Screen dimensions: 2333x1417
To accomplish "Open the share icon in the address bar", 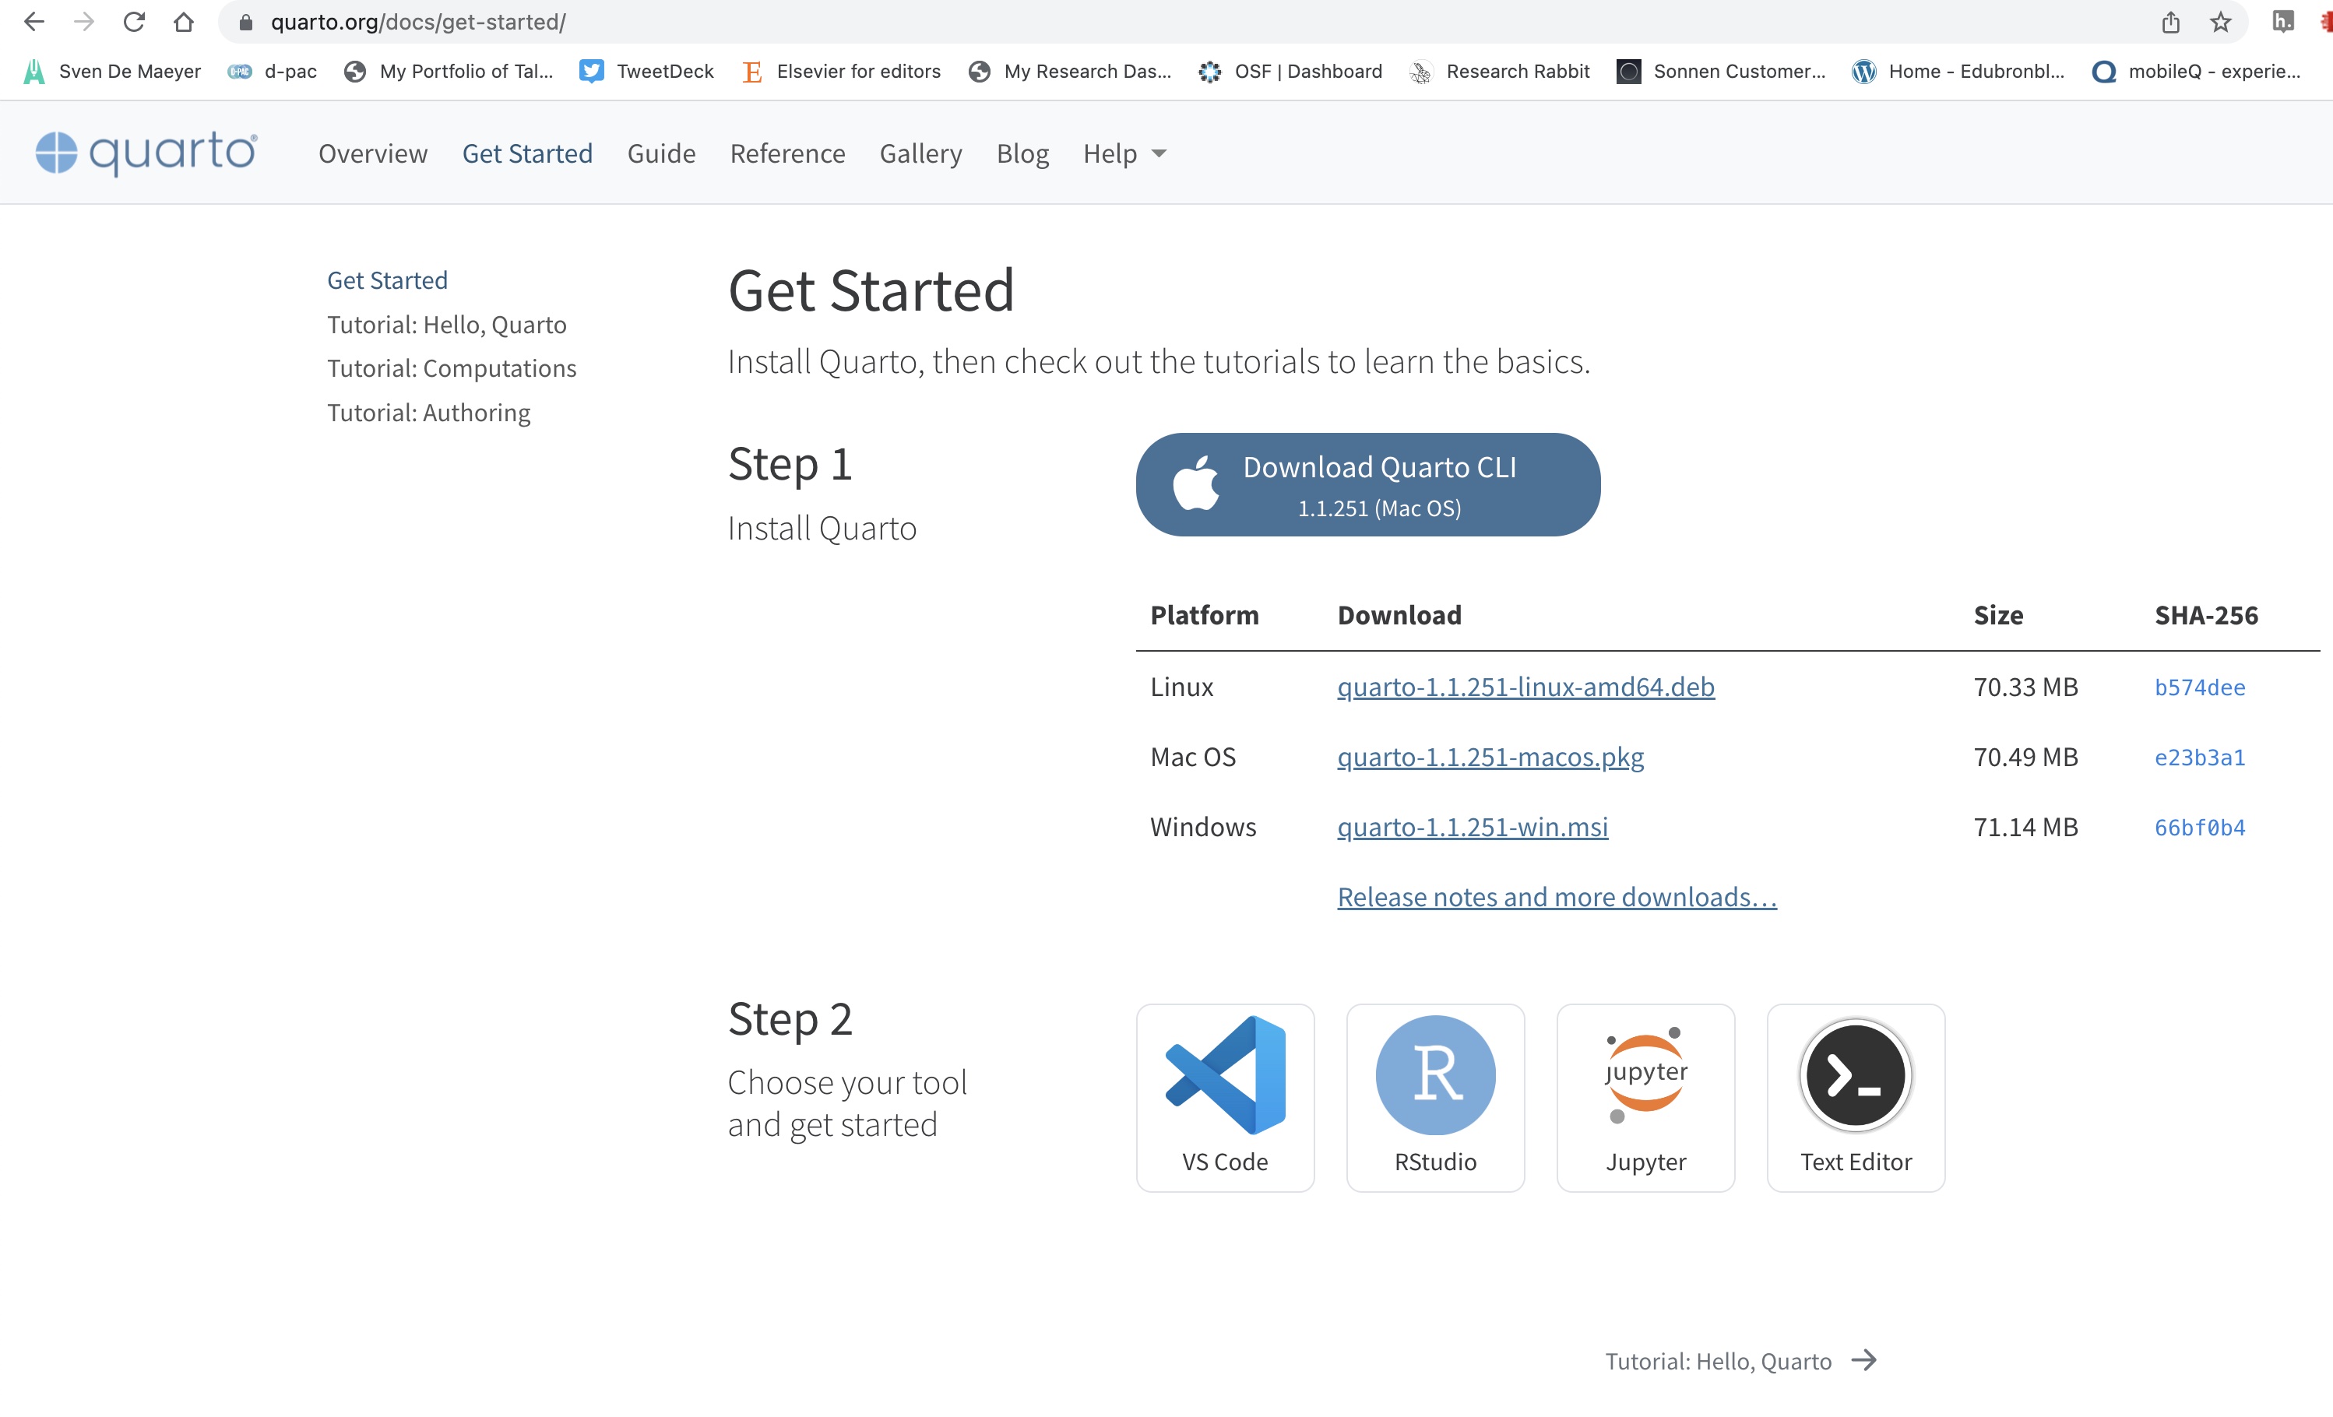I will point(2171,22).
